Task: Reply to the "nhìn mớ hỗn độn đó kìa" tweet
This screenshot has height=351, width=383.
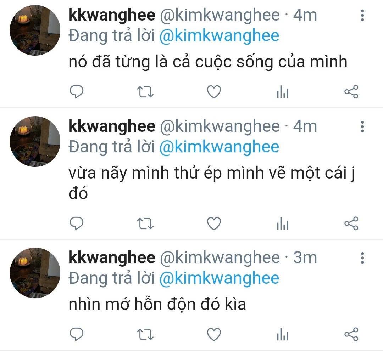Action: point(77,334)
